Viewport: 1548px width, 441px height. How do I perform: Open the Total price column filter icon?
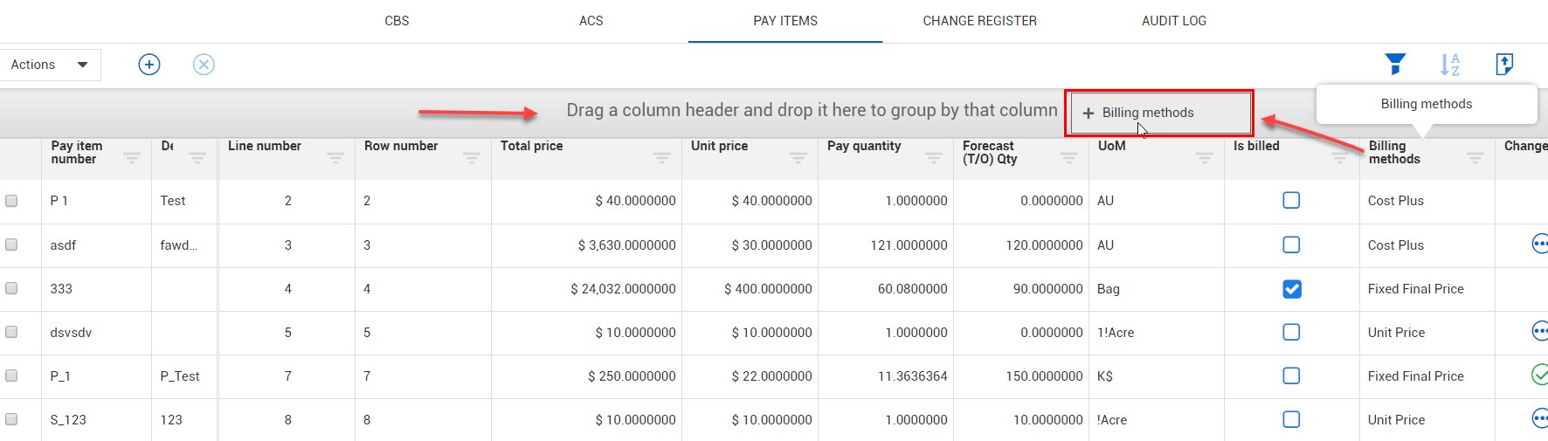tap(662, 158)
